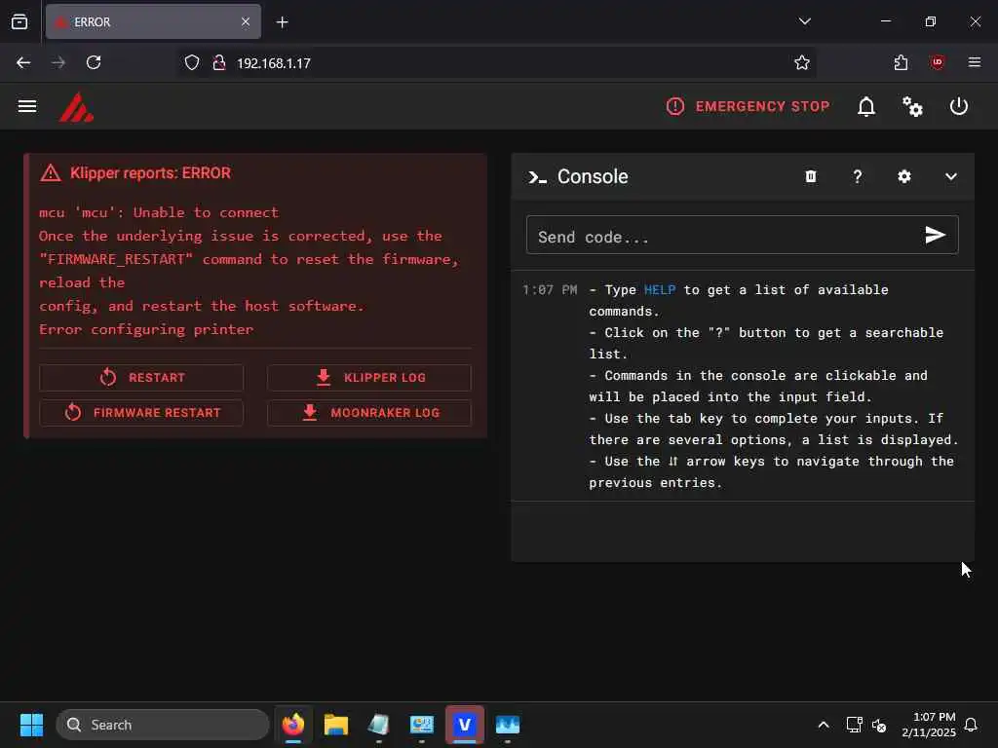Open a new browser tab
This screenshot has height=748, width=998.
point(282,22)
